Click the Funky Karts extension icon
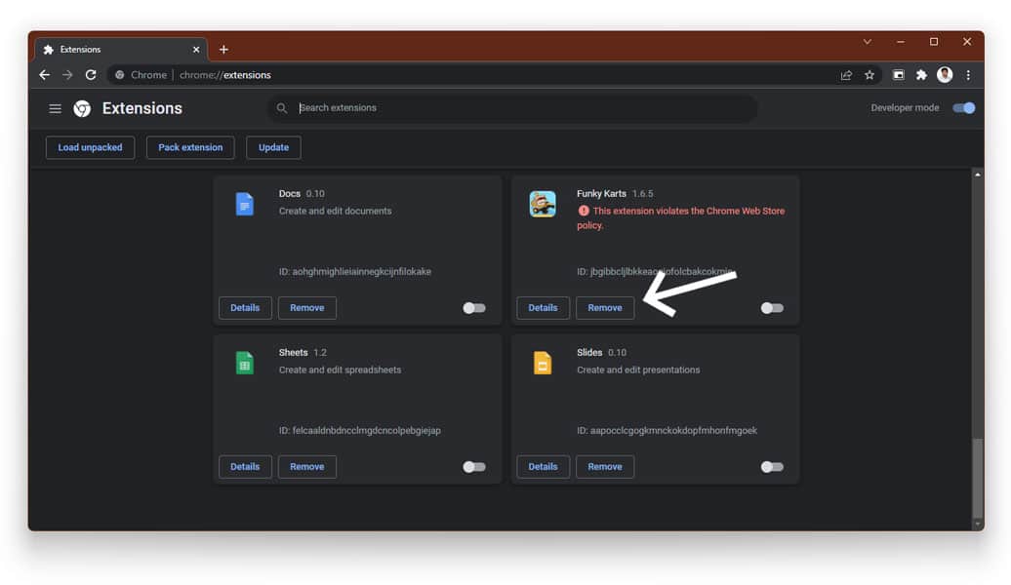Image resolution: width=1011 pixels, height=585 pixels. tap(543, 204)
